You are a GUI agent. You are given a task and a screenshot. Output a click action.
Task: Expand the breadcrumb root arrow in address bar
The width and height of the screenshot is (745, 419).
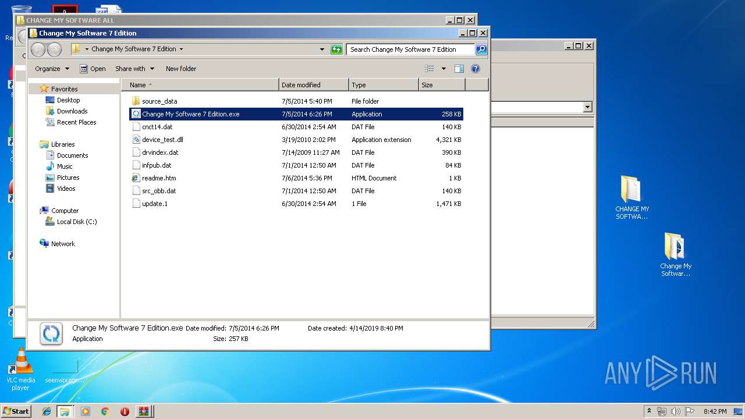(87, 49)
